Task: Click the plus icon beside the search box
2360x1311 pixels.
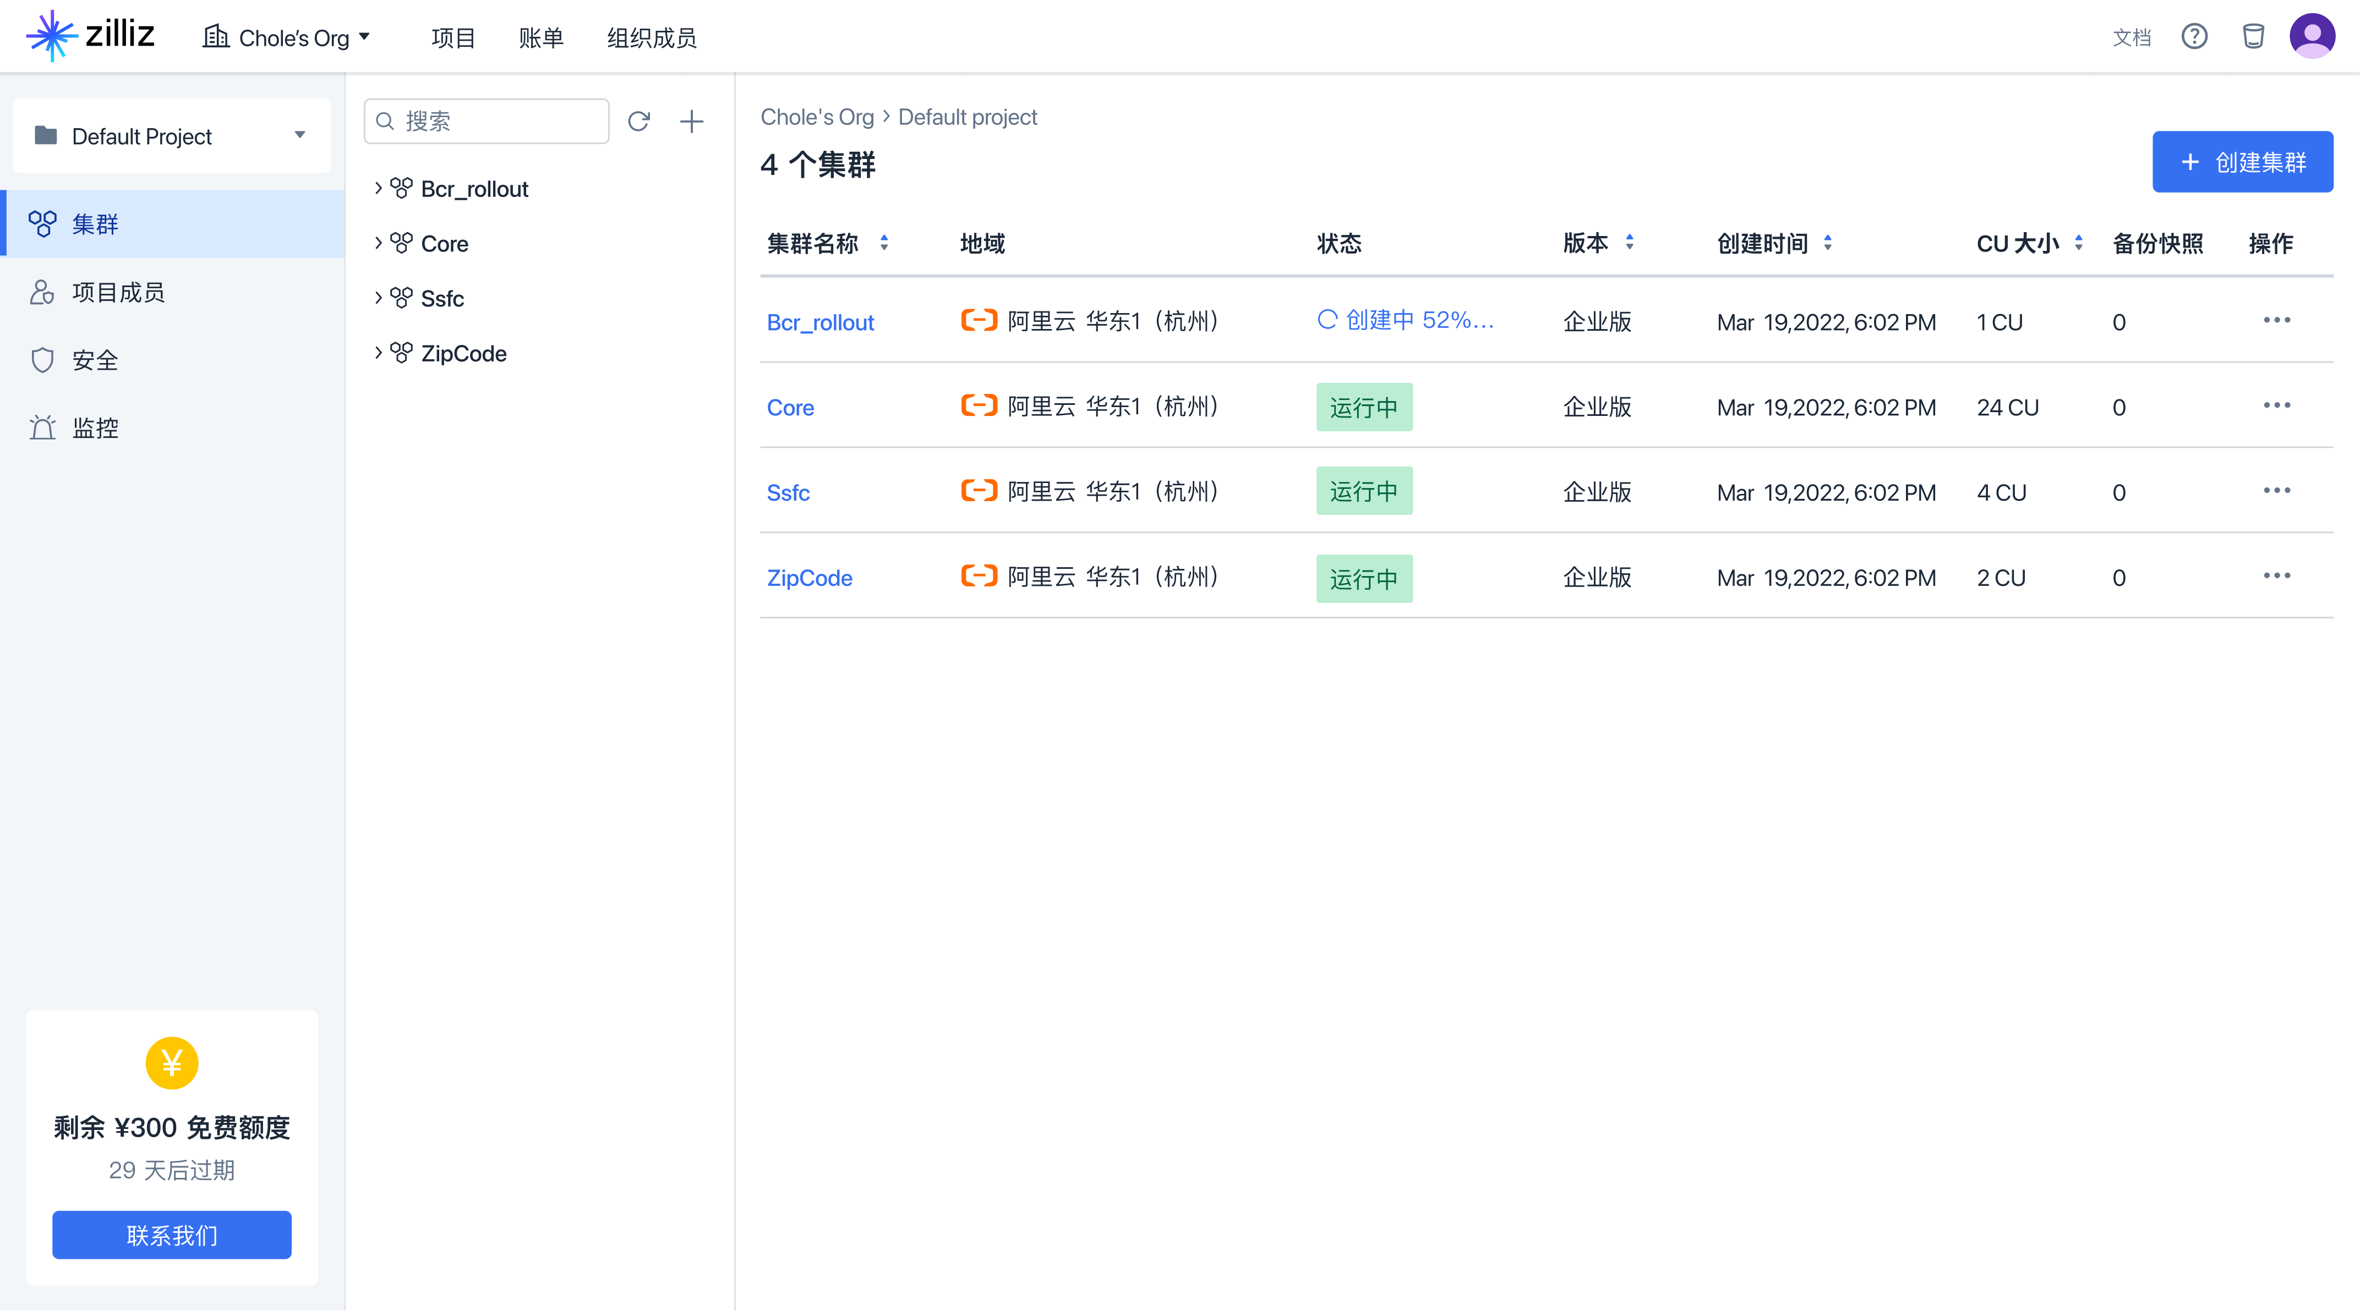Action: click(x=692, y=121)
